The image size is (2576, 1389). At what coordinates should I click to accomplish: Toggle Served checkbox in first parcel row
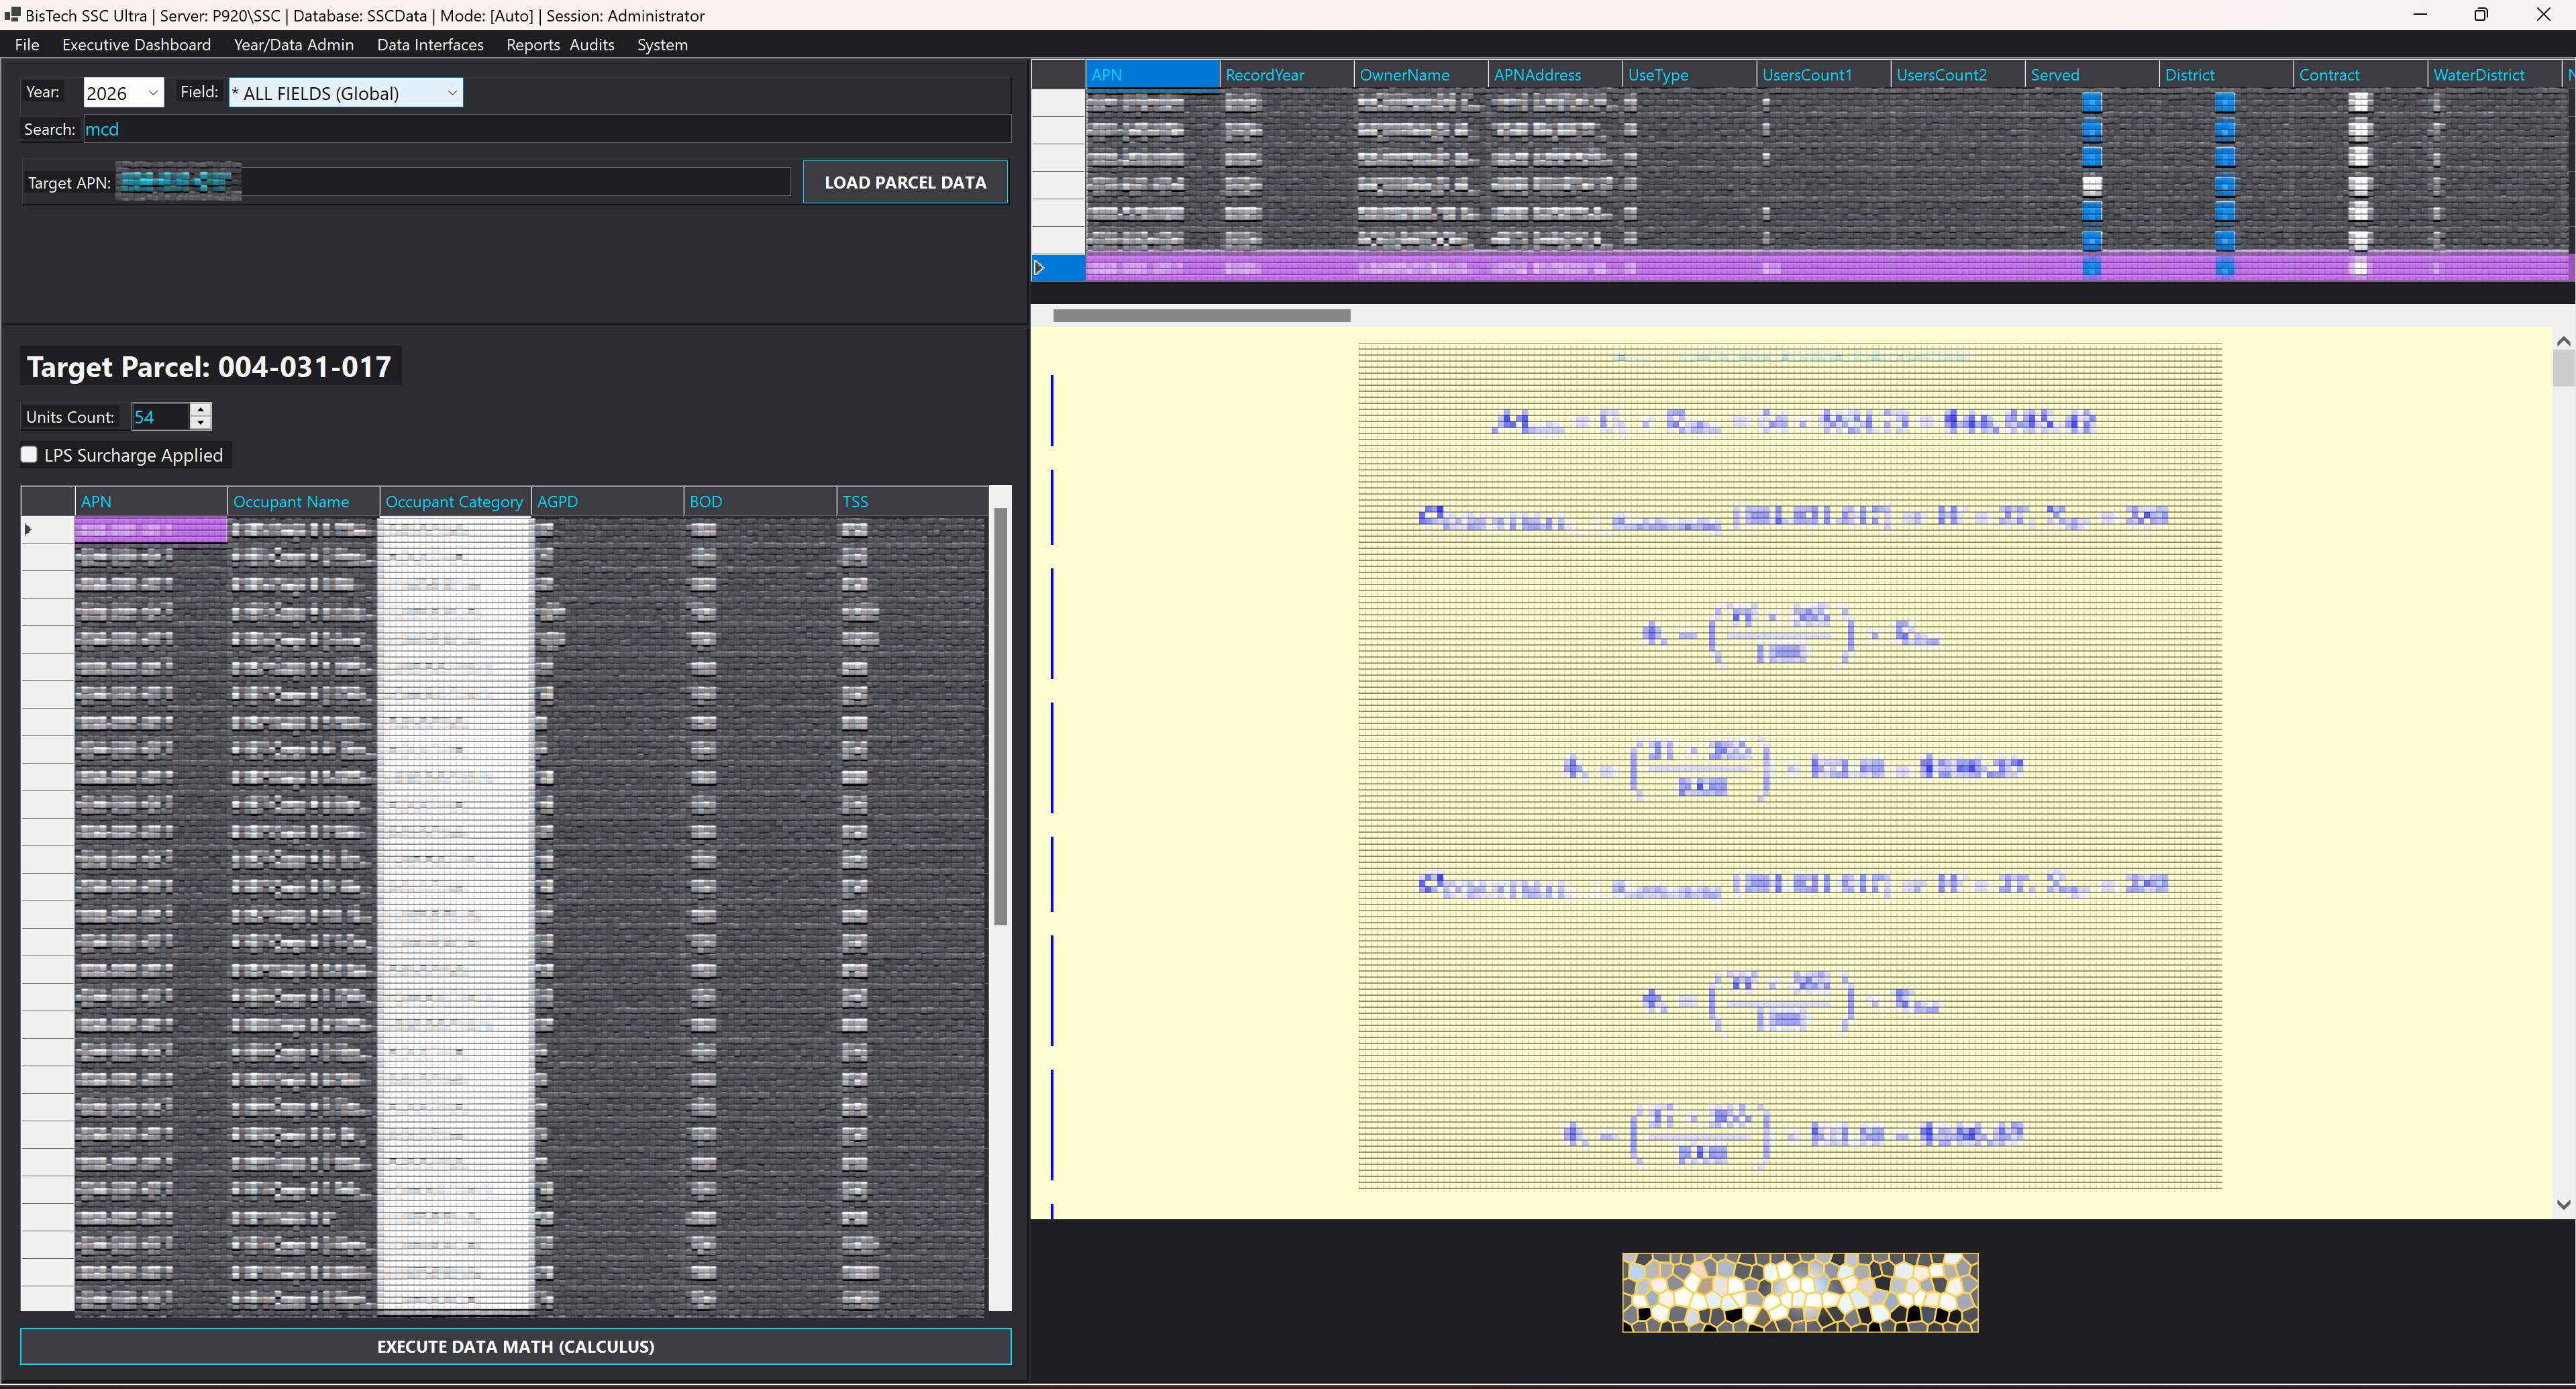pyautogui.click(x=2092, y=102)
